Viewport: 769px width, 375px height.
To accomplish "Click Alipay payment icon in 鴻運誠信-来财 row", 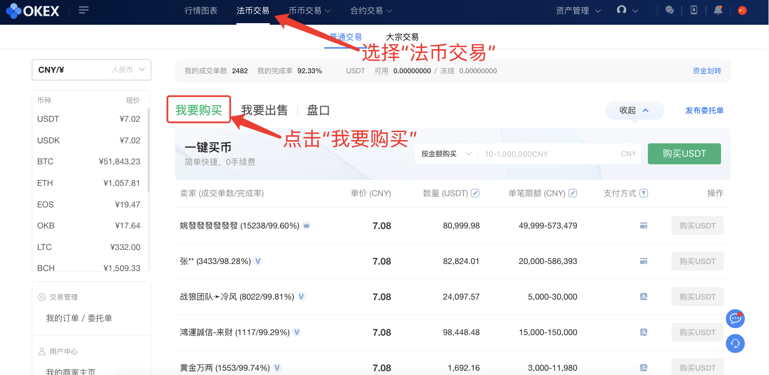I will pyautogui.click(x=643, y=332).
